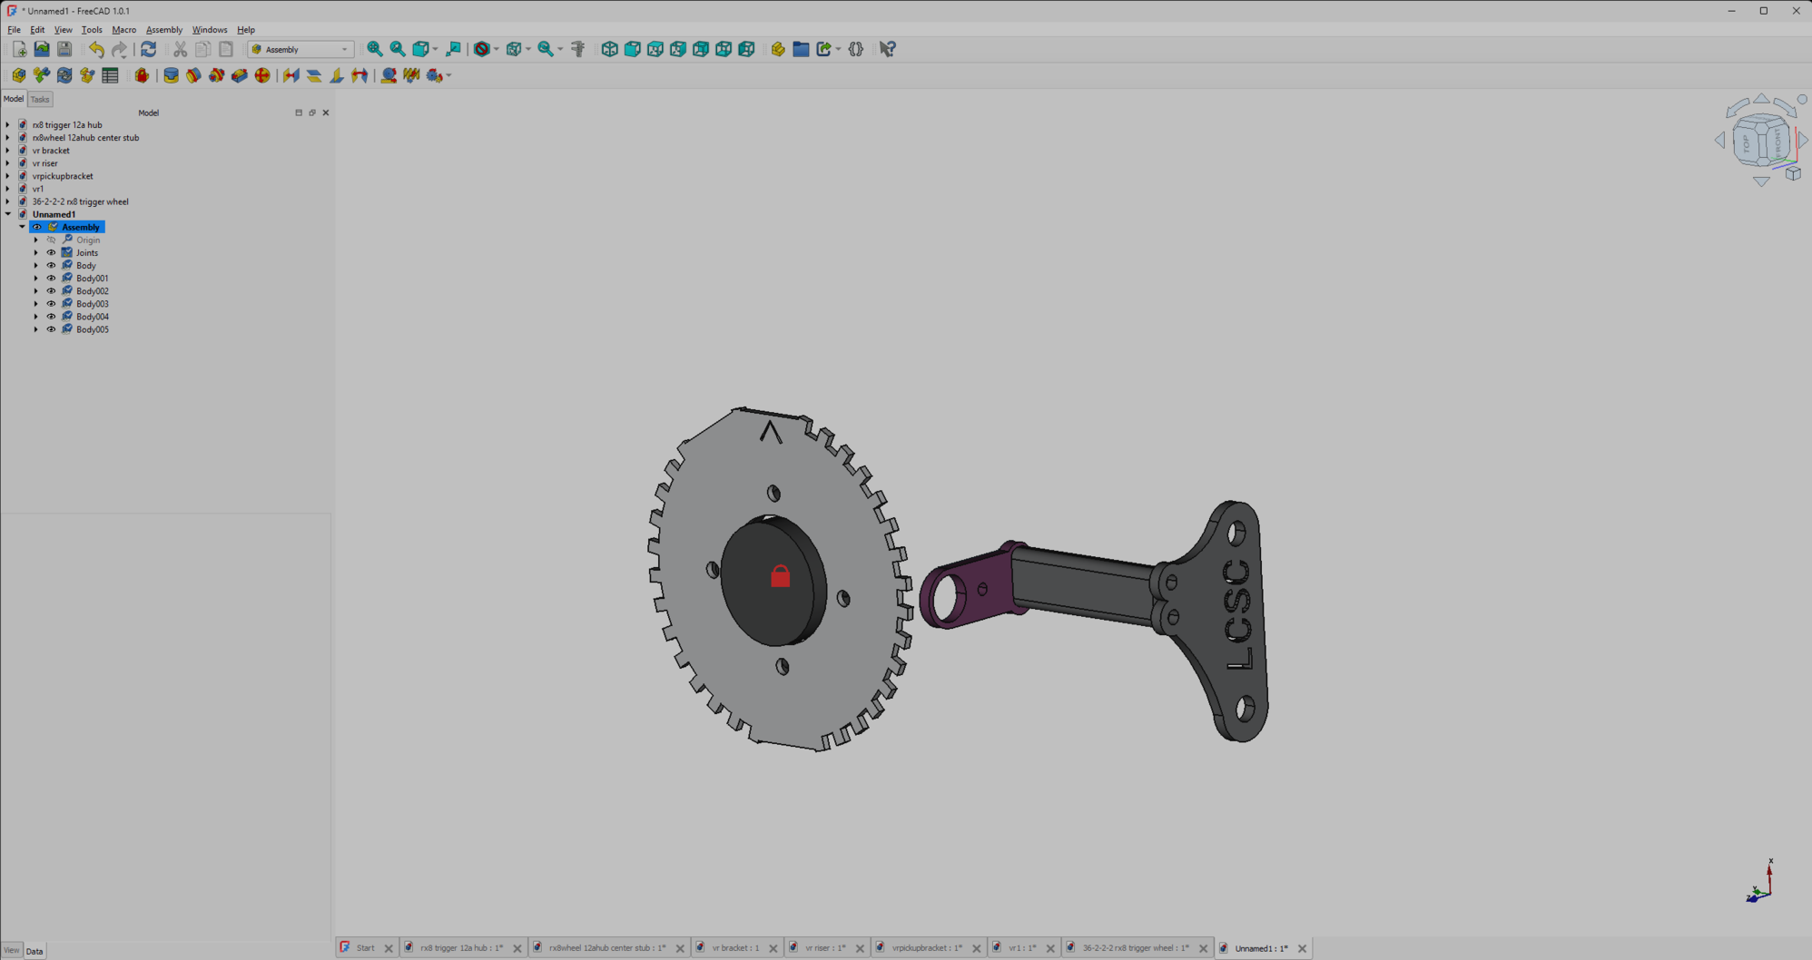1812x960 pixels.
Task: Close the Model panel with its X
Action: coord(326,113)
